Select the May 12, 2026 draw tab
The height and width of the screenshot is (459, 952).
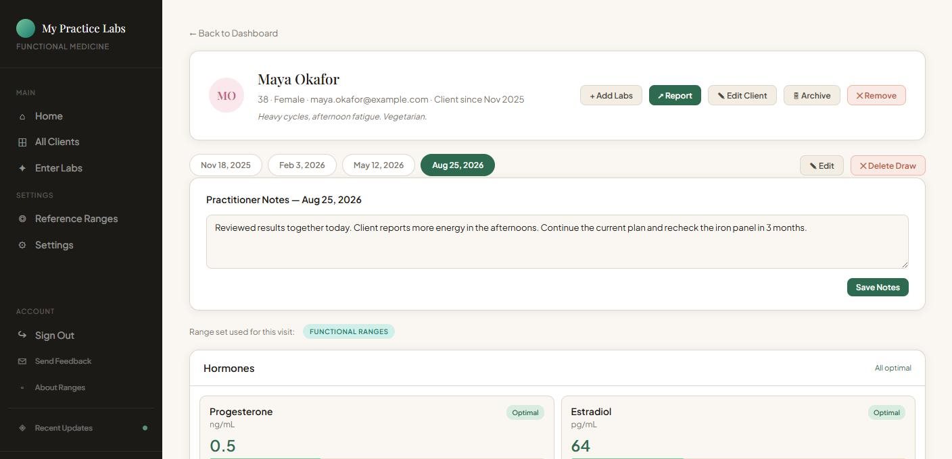click(379, 165)
